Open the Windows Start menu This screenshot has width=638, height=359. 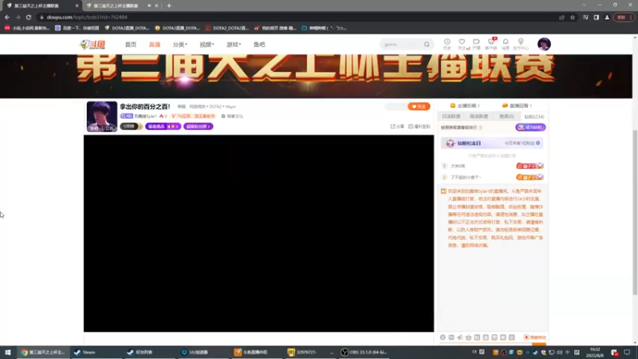(x=8, y=353)
